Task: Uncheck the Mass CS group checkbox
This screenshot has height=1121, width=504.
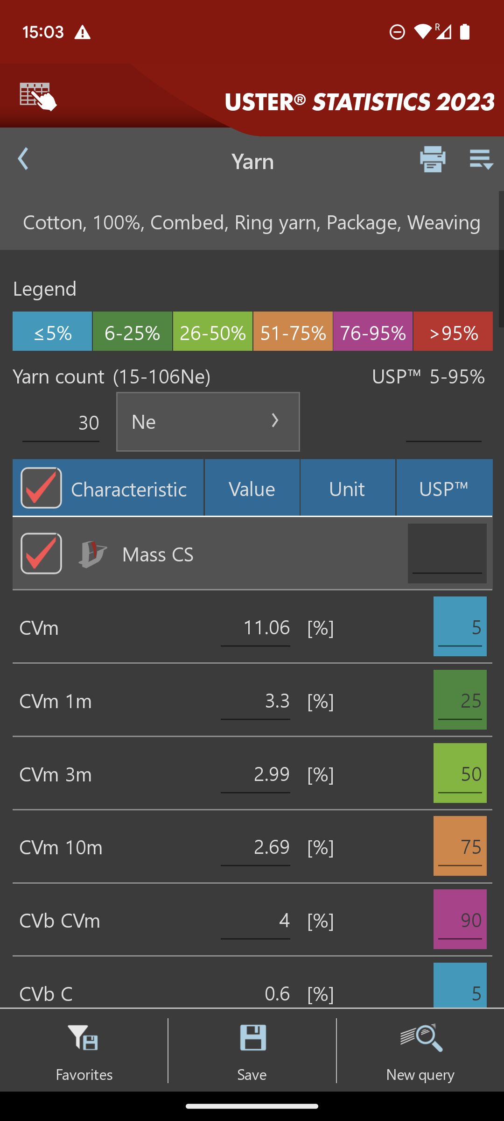Action: click(x=41, y=553)
